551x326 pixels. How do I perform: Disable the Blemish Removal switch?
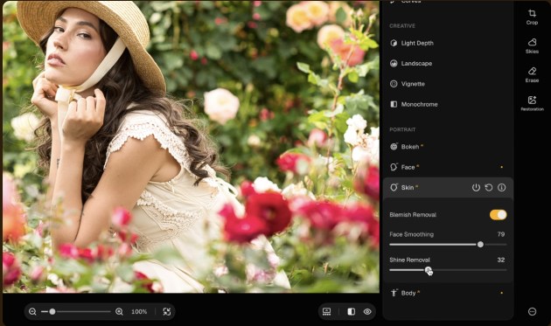click(x=498, y=215)
